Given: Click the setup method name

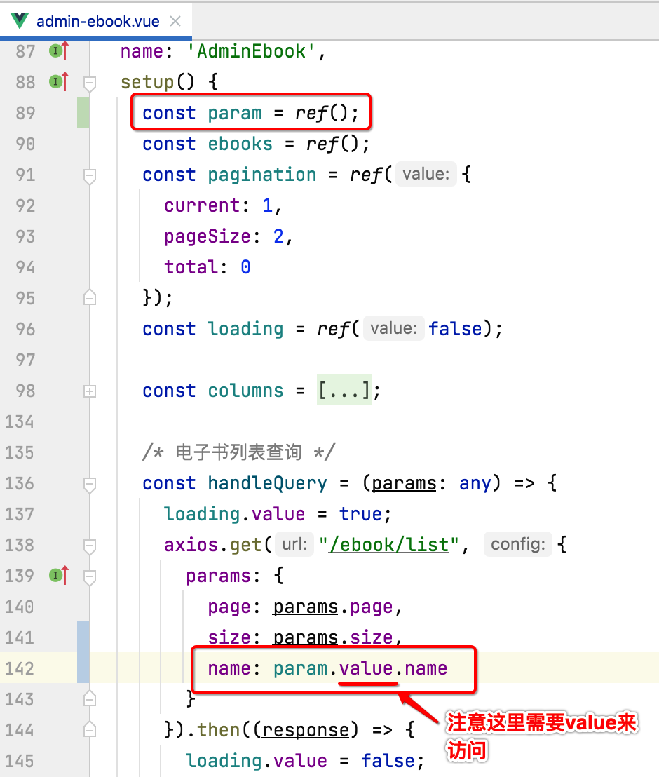Looking at the screenshot, I should [x=147, y=82].
